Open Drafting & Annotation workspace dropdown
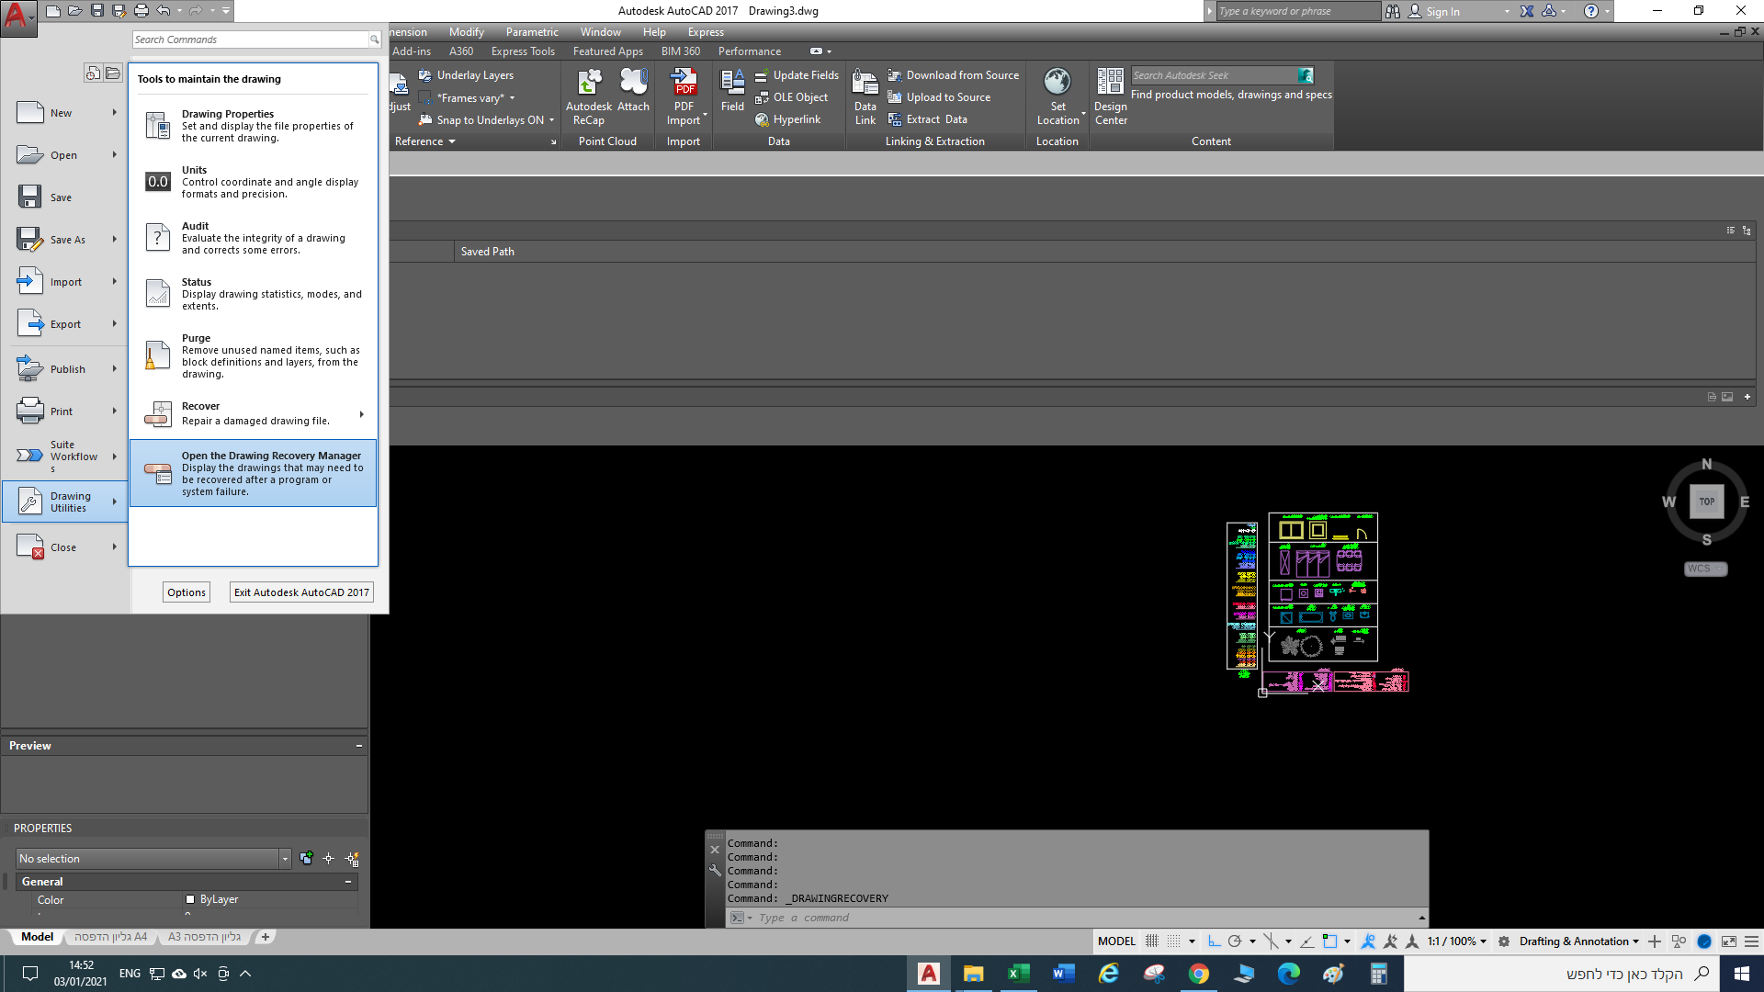The image size is (1764, 992). tap(1578, 941)
